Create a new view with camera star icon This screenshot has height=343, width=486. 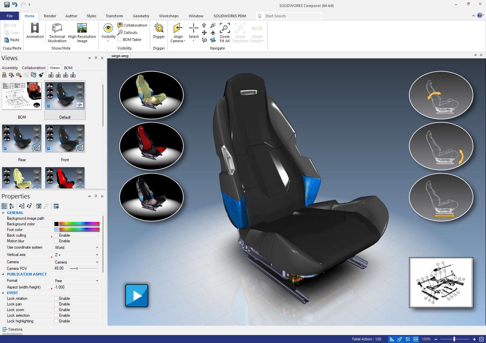tap(4, 75)
